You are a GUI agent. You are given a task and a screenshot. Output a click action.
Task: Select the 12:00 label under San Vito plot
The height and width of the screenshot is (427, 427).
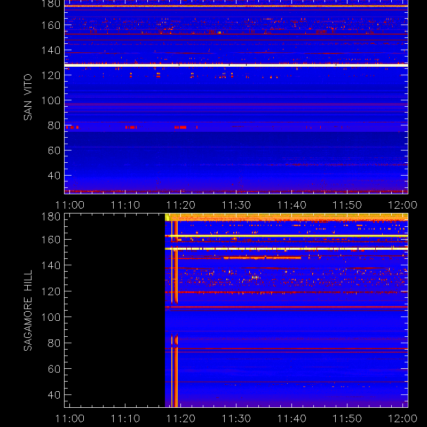(x=402, y=205)
